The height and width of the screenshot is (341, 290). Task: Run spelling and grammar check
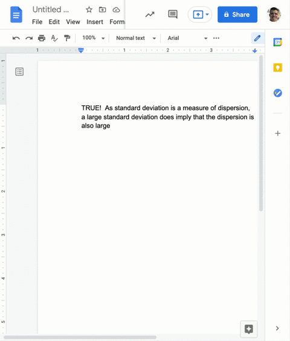[x=54, y=38]
